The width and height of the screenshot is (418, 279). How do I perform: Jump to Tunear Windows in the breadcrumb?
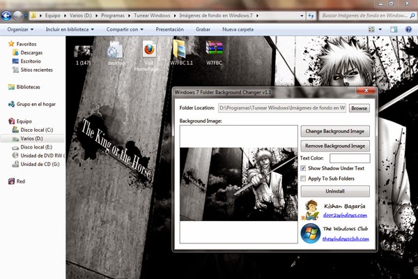point(152,16)
